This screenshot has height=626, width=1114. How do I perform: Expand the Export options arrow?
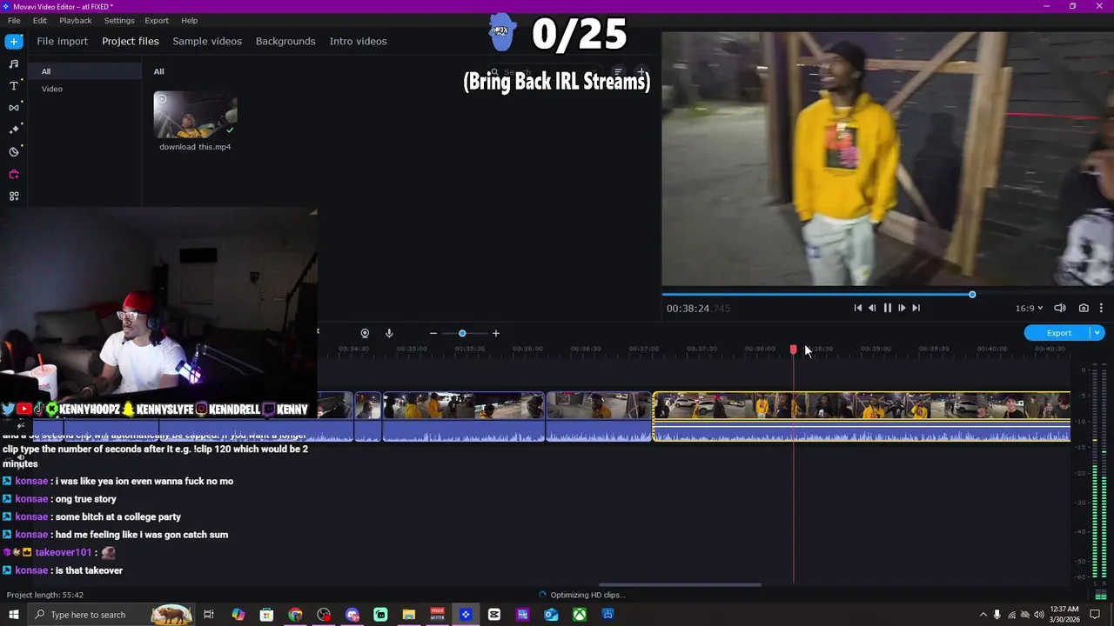[1097, 333]
